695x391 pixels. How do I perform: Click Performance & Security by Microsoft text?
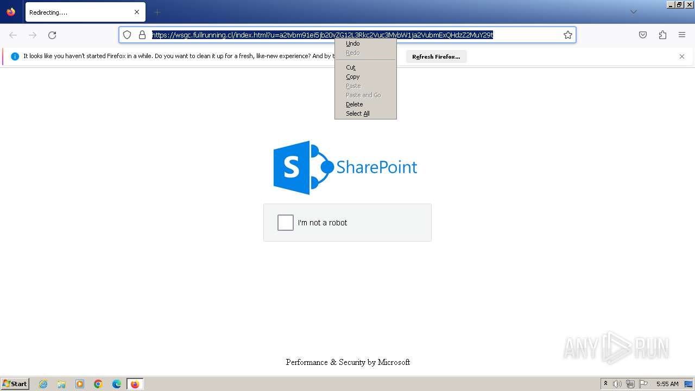(x=348, y=362)
